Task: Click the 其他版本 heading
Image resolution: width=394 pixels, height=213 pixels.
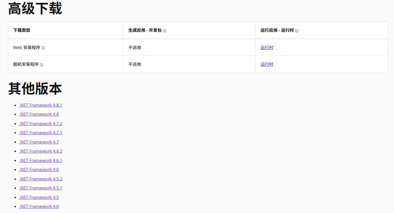Action: point(35,88)
